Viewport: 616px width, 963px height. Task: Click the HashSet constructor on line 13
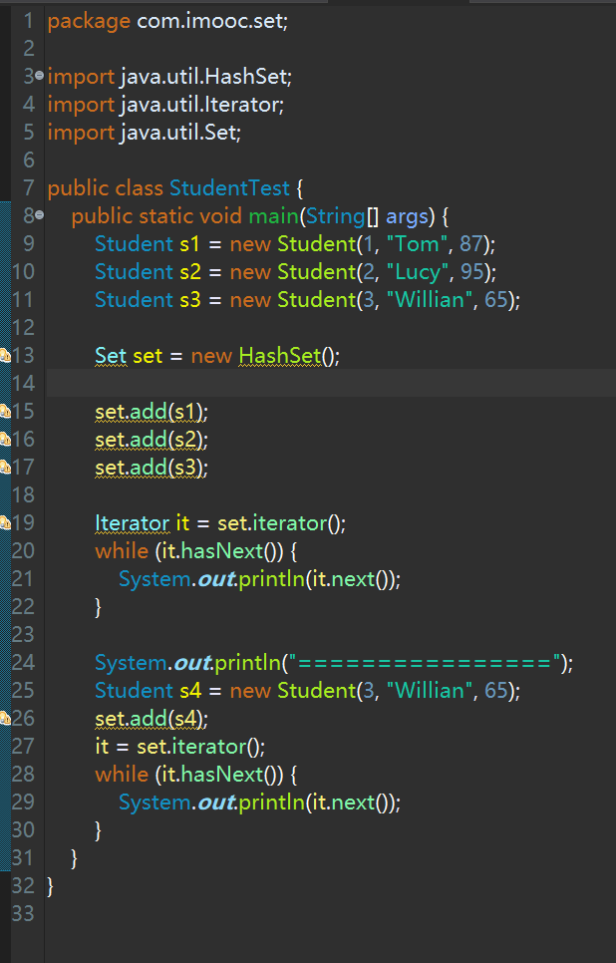point(280,356)
